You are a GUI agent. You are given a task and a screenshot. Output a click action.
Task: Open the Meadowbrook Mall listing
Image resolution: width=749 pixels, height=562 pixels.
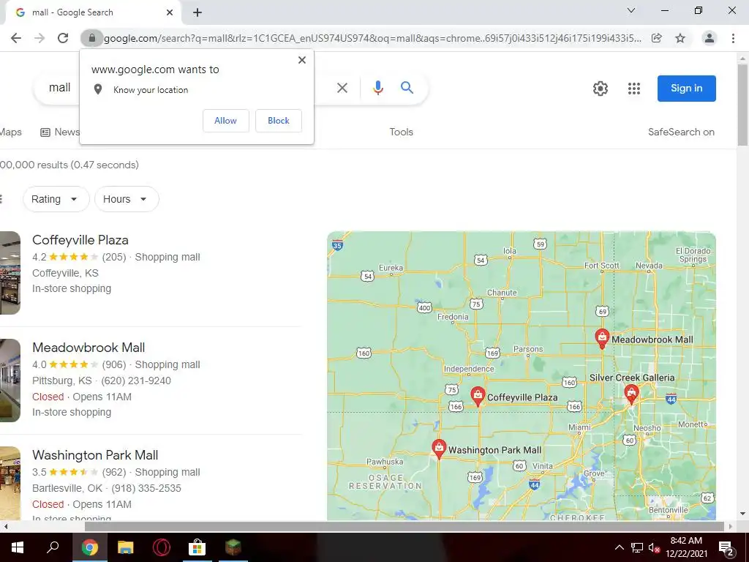point(89,348)
